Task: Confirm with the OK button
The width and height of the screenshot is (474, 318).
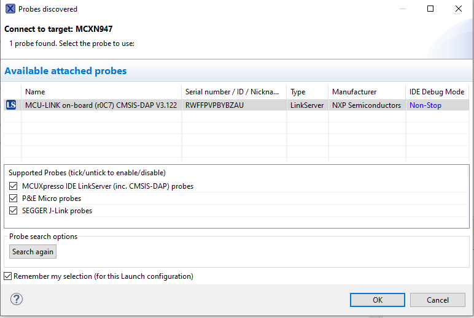Action: pyautogui.click(x=378, y=300)
